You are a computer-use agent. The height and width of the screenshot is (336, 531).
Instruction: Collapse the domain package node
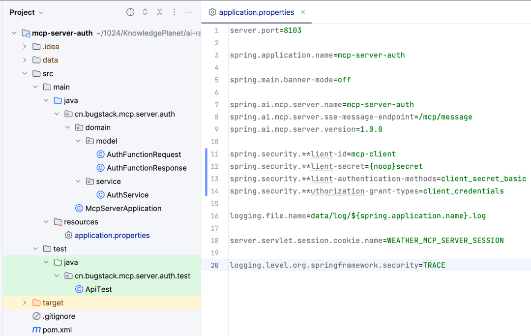click(68, 127)
